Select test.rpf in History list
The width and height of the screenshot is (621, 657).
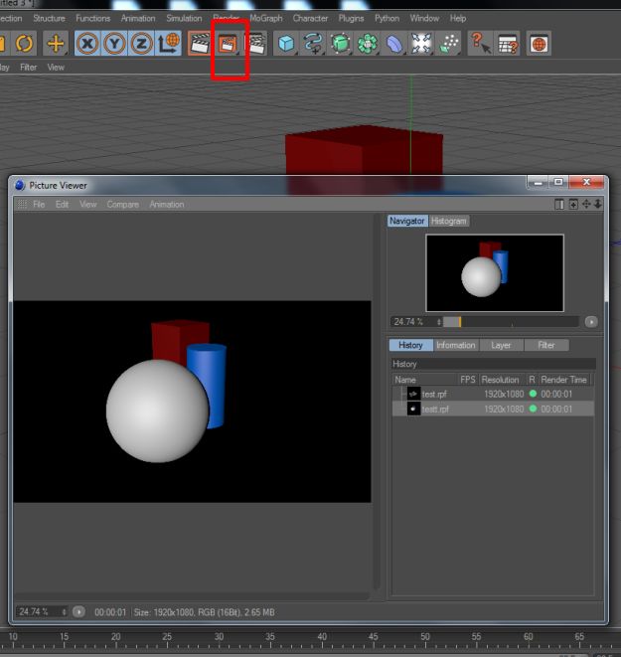pyautogui.click(x=435, y=394)
